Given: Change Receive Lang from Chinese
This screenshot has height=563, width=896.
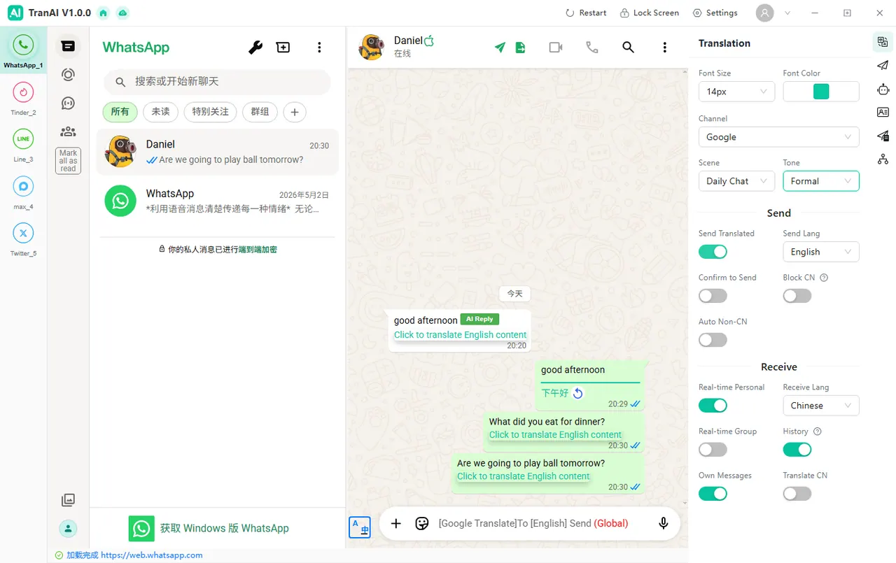Looking at the screenshot, I should pyautogui.click(x=821, y=406).
